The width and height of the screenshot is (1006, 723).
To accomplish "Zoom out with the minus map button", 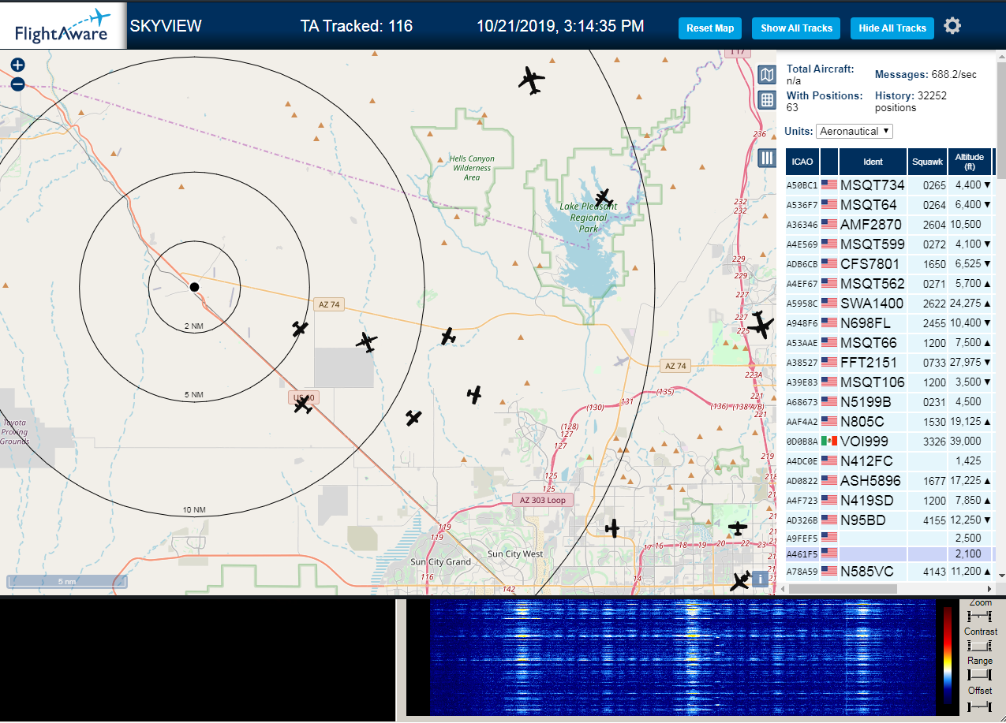I will click(x=17, y=84).
